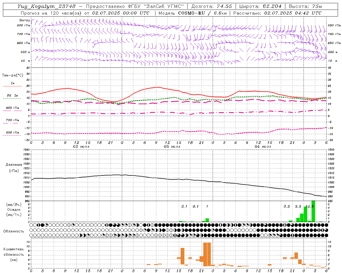Select the Модель COSMO-RU / 6.6км label

click(192, 13)
